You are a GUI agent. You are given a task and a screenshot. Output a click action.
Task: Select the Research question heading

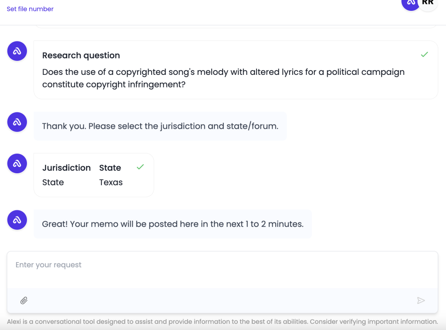point(81,55)
